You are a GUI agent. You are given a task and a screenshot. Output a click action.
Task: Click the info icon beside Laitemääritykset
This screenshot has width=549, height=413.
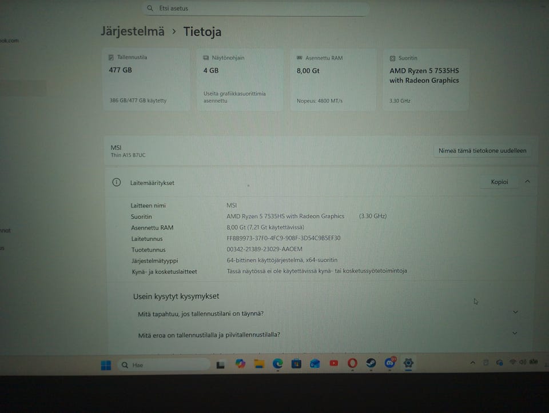116,182
